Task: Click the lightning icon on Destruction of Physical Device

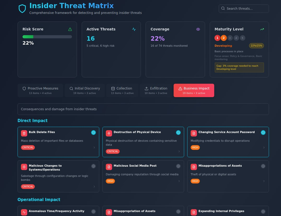Action: (109, 133)
